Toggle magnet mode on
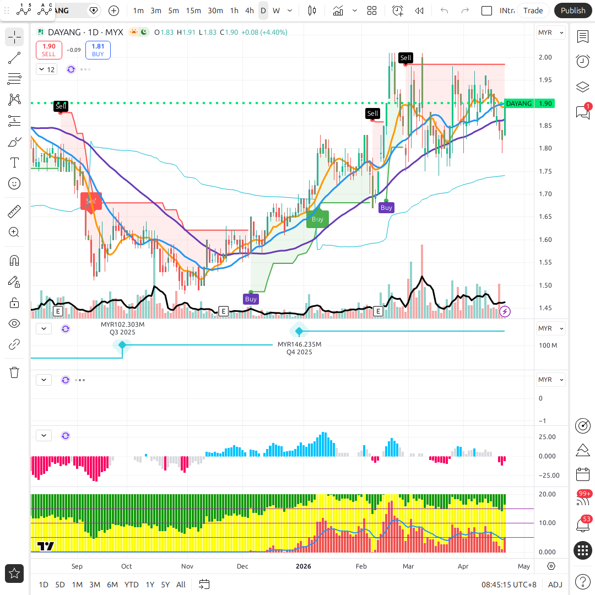The image size is (595, 595). click(x=14, y=261)
